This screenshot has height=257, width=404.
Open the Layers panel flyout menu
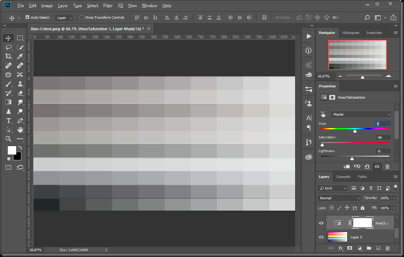(x=396, y=176)
